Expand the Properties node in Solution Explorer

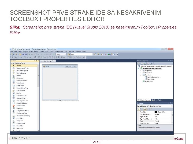[x=141, y=71]
